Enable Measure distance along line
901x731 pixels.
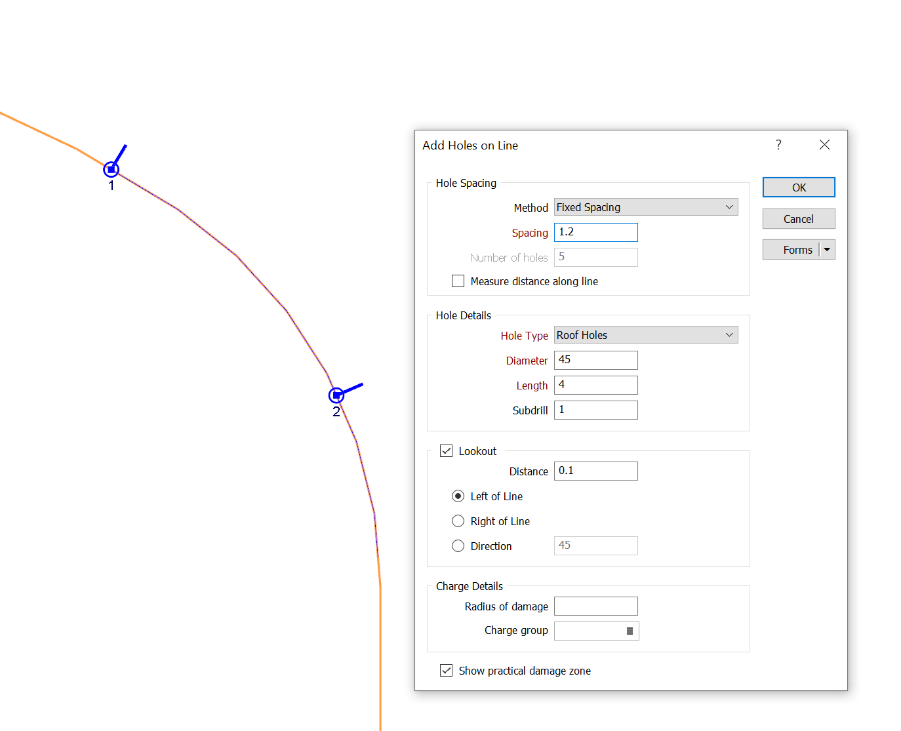point(458,281)
